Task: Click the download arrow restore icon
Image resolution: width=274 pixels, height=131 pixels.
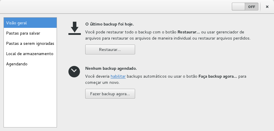Action: point(74,28)
